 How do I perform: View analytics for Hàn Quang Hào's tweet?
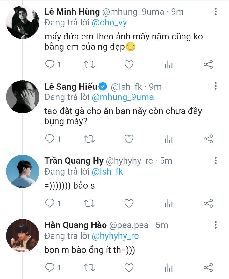point(168,267)
